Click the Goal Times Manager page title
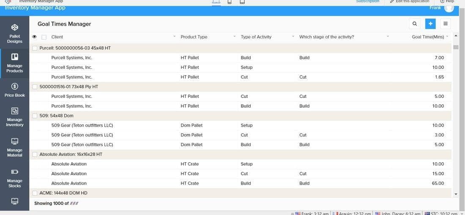This screenshot has width=465, height=215. tap(64, 24)
